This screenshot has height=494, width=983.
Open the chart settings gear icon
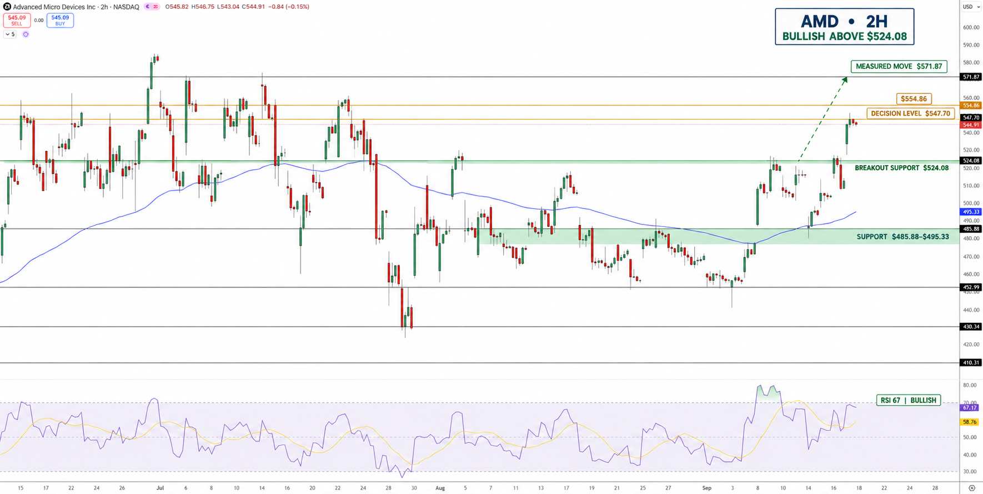971,488
